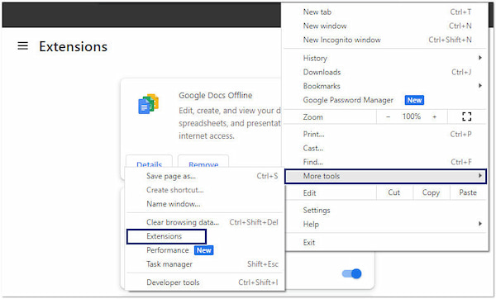This screenshot has height=299, width=496.
Task: Select Exit in Chrome menu
Action: [x=385, y=243]
